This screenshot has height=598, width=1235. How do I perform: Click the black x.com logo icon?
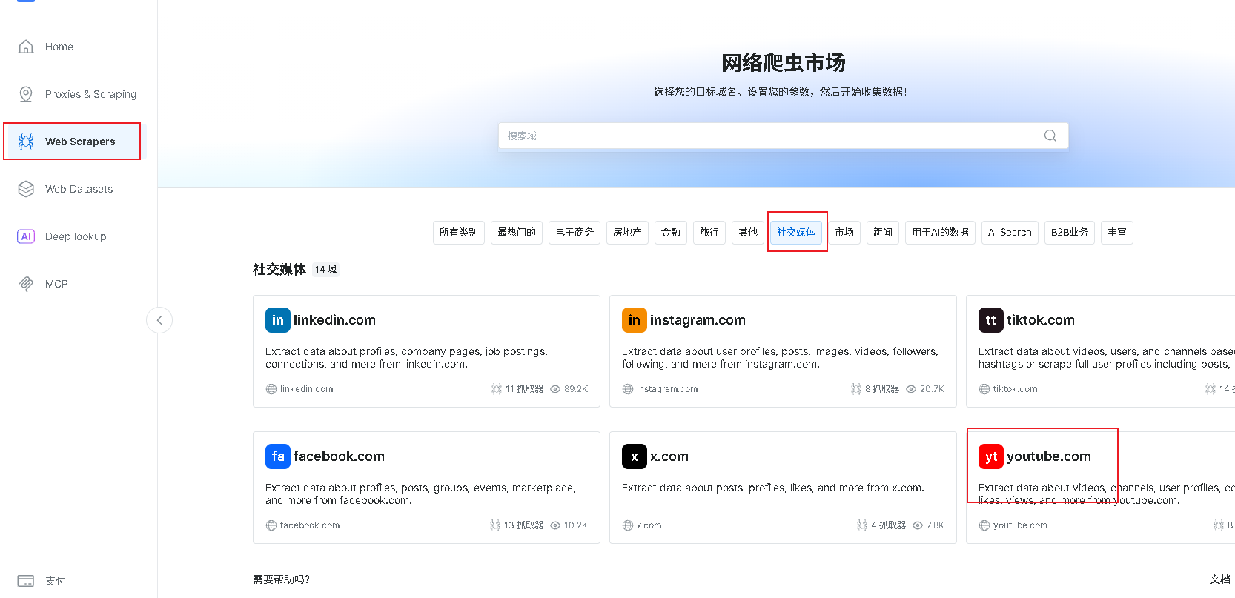[635, 456]
